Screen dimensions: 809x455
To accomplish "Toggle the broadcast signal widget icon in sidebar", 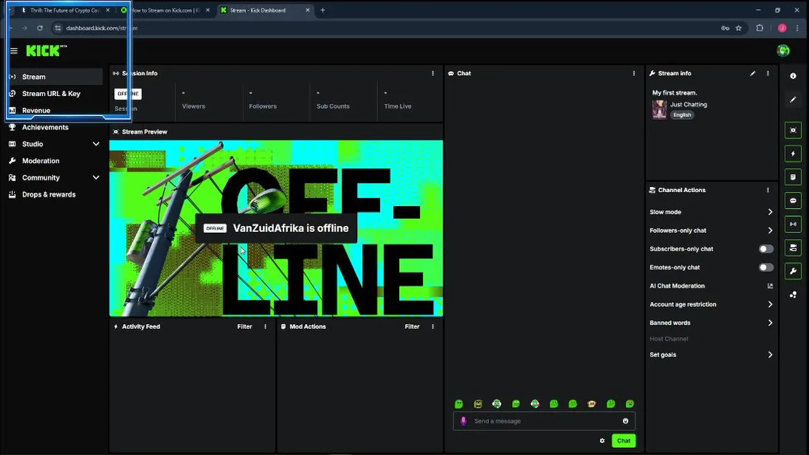I will coord(793,224).
